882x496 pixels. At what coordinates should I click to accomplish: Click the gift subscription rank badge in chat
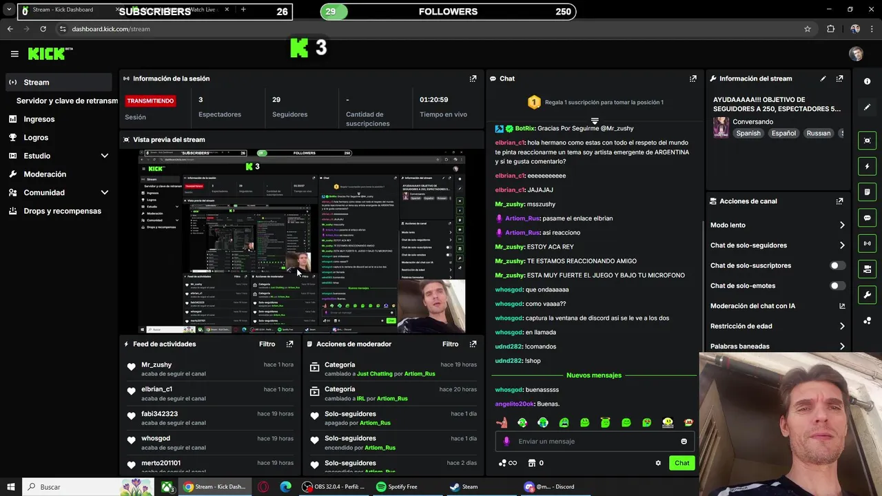[x=533, y=102]
